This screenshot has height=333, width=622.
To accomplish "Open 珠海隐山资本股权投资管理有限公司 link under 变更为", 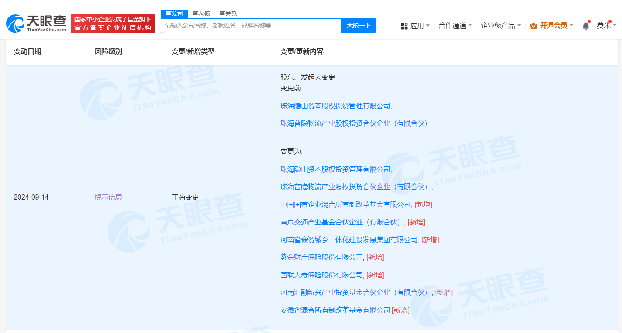I will coord(335,169).
